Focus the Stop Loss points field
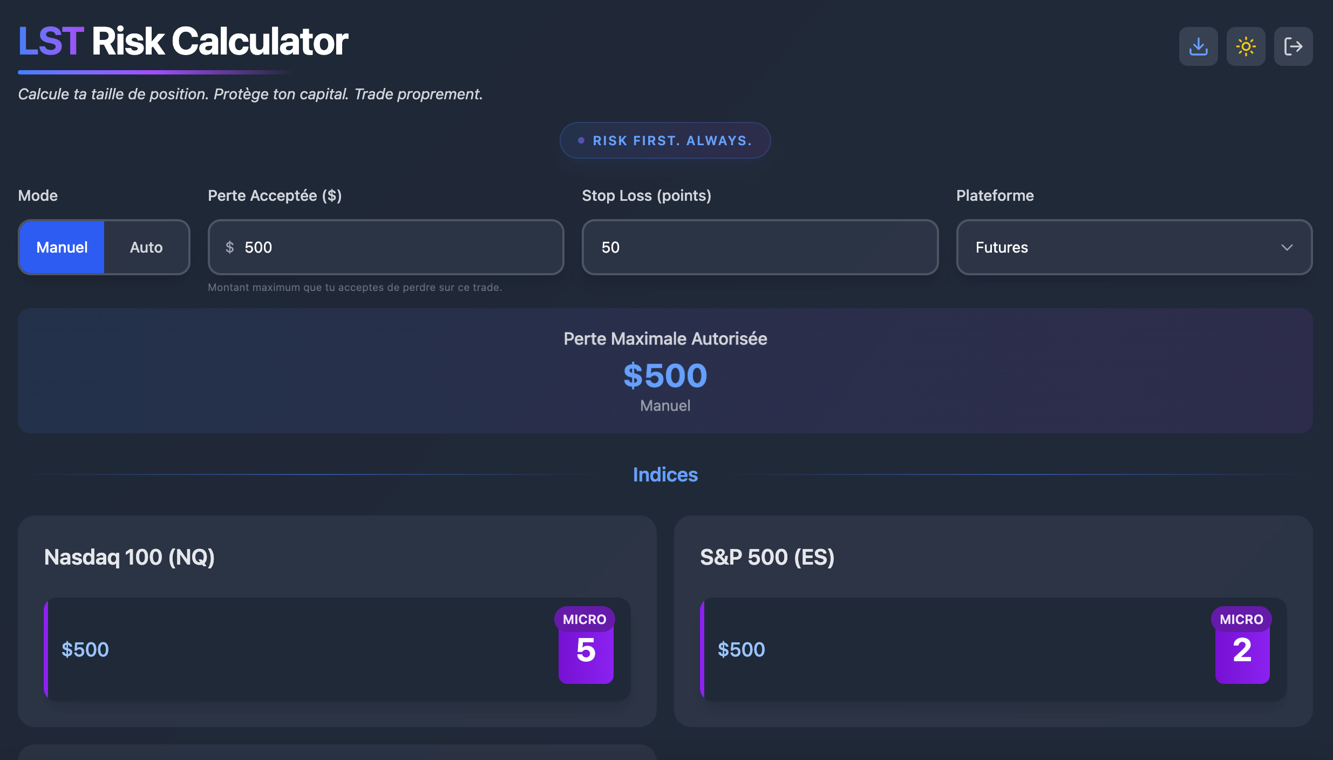Image resolution: width=1333 pixels, height=760 pixels. coord(760,247)
